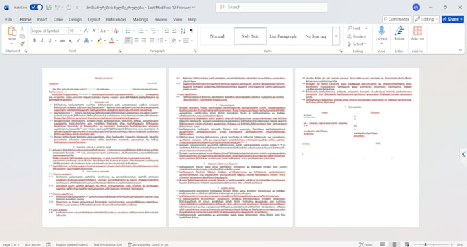
Task: Apply the No Spacing style
Action: pyautogui.click(x=316, y=36)
